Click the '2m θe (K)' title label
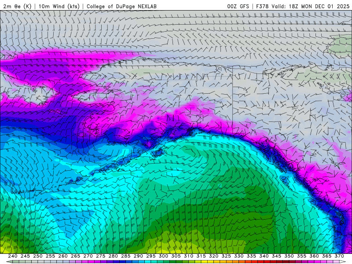Viewport: 352px width, 264px height. (17, 6)
